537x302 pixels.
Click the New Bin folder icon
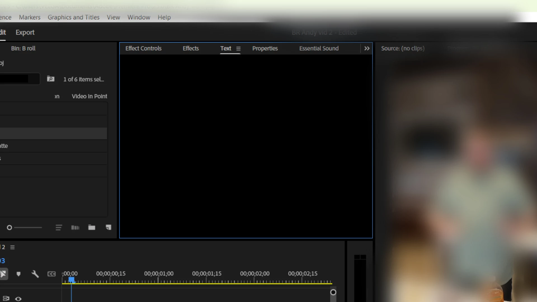pyautogui.click(x=92, y=228)
